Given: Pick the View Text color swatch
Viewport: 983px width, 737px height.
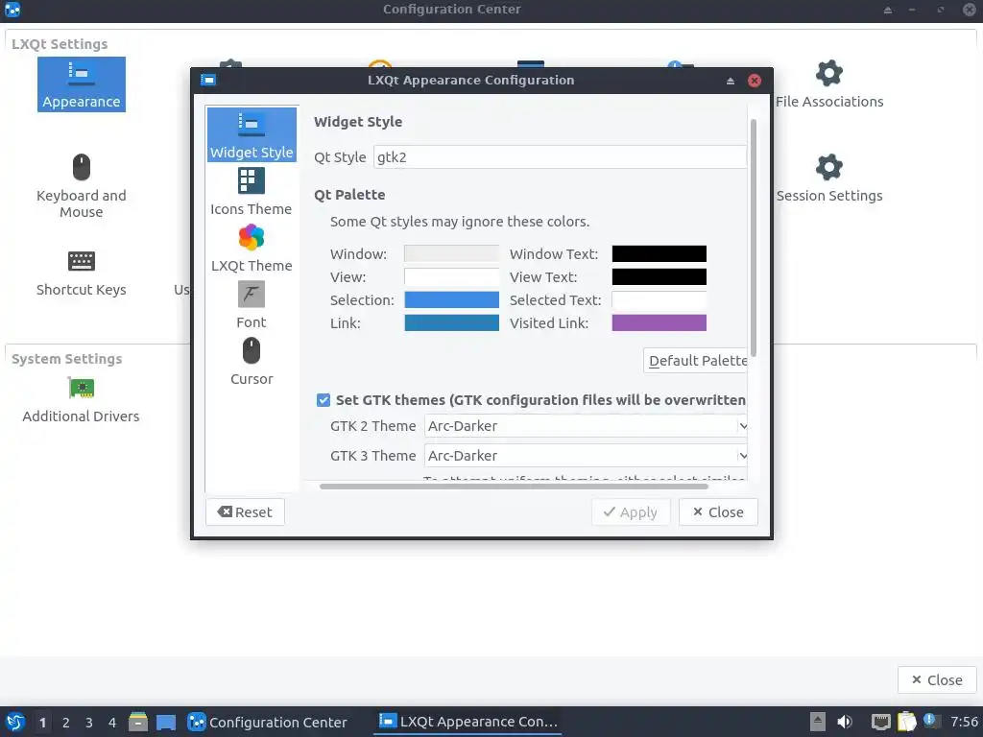Looking at the screenshot, I should point(659,277).
